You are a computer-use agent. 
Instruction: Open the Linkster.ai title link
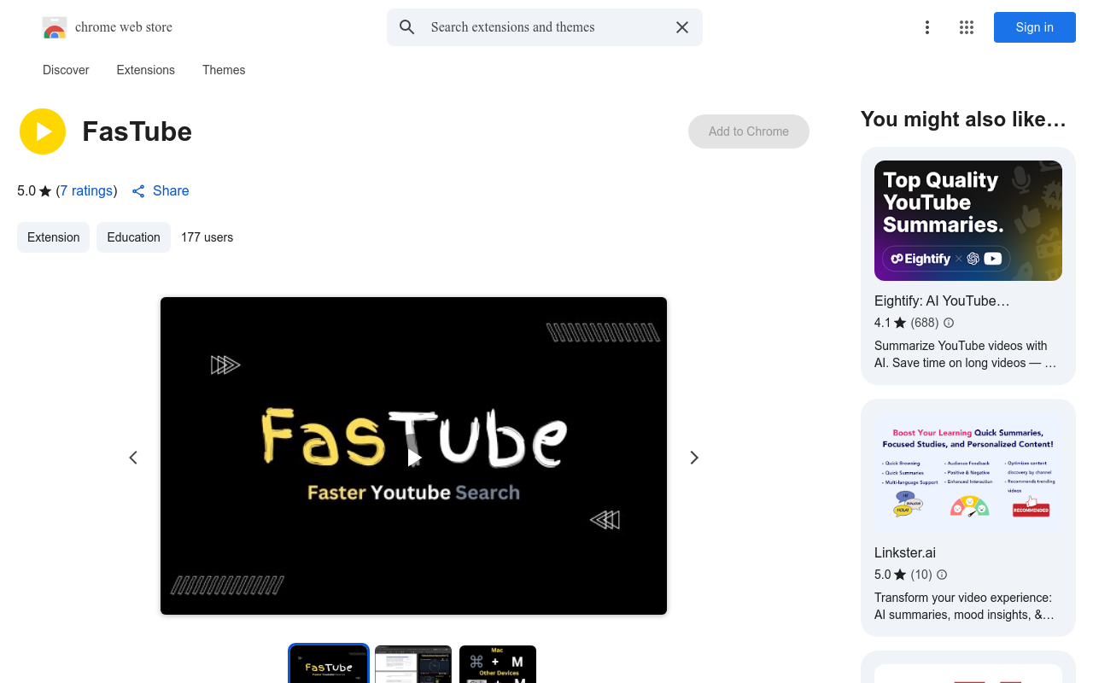(x=905, y=552)
